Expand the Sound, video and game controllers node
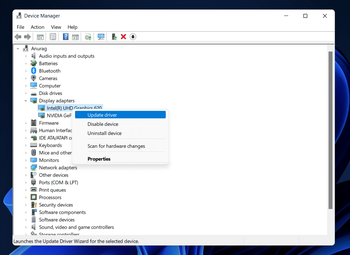The width and height of the screenshot is (350, 255). pyautogui.click(x=26, y=227)
